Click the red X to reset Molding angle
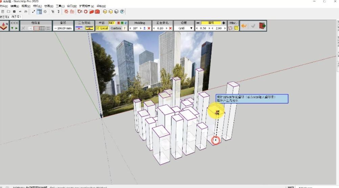Image resolution: width=339 pixels, height=188 pixels. coord(149,28)
